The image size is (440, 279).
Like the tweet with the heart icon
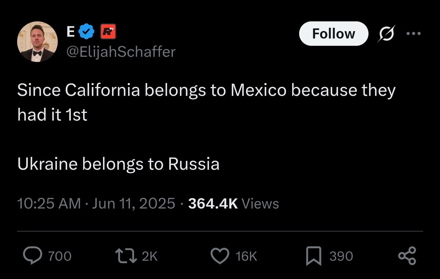220,256
